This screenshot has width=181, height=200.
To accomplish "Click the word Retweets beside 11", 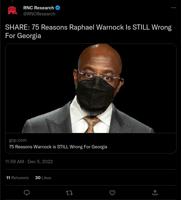I will [x=20, y=178].
